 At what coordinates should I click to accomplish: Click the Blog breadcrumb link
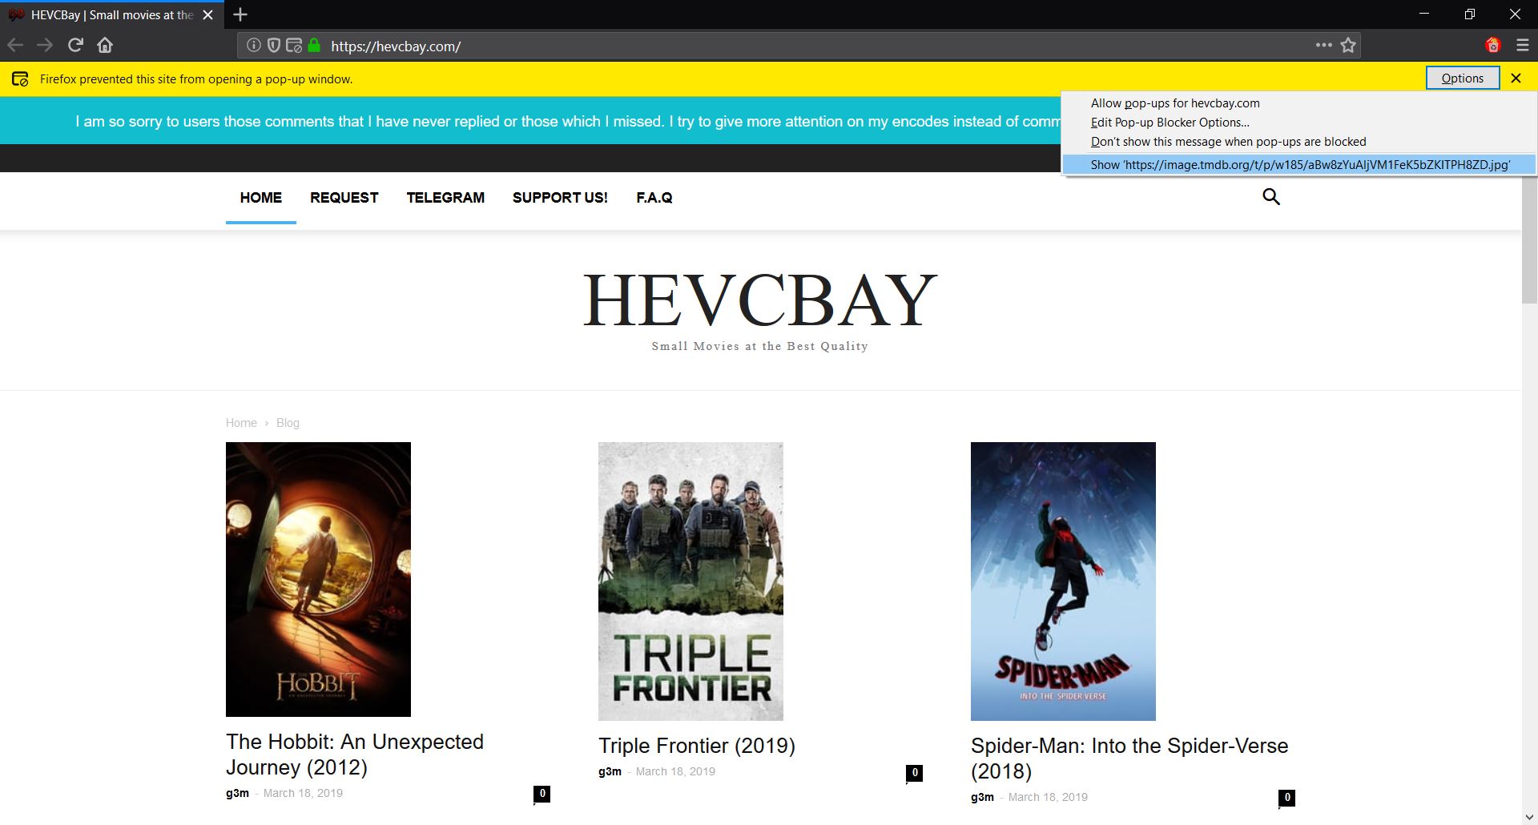288,423
